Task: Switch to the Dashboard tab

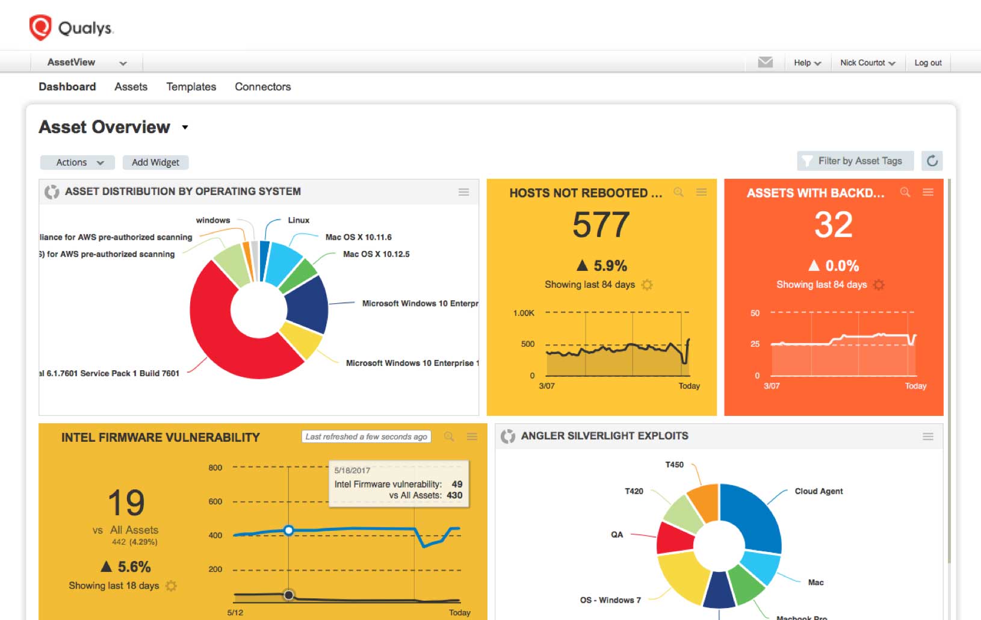Action: point(67,87)
